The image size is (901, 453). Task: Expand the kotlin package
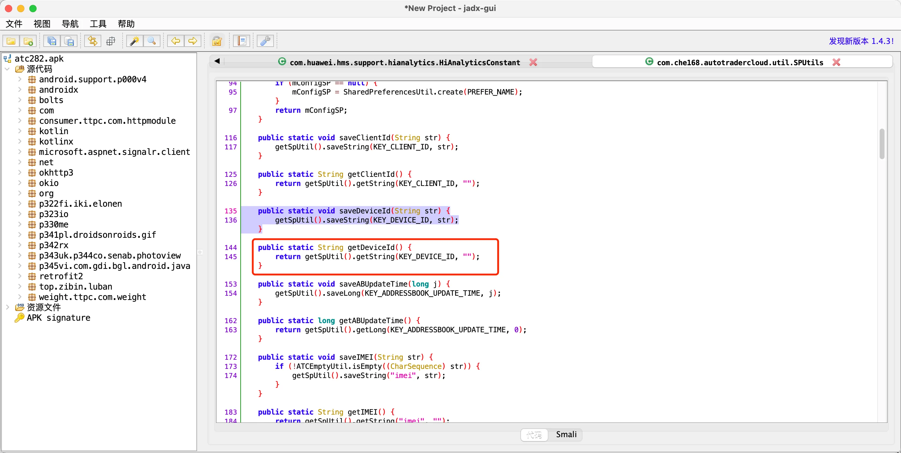click(20, 131)
